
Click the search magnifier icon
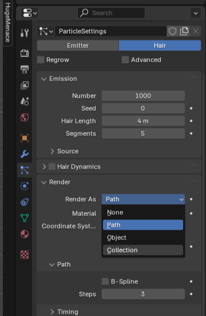[x=84, y=13]
